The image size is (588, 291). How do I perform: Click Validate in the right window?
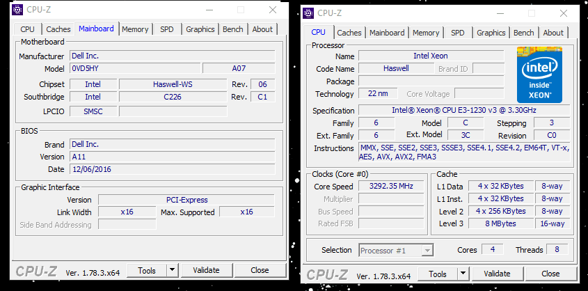(498, 274)
